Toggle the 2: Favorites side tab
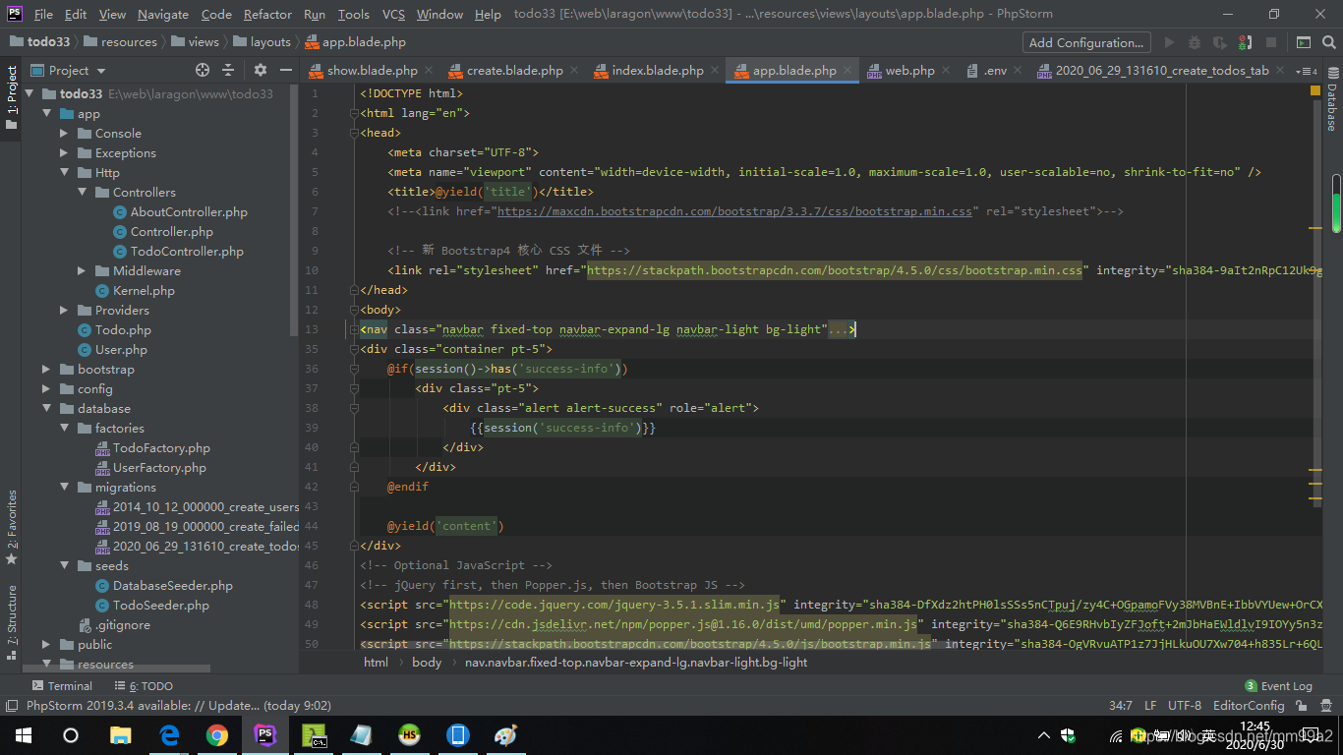This screenshot has height=755, width=1343. coord(12,526)
